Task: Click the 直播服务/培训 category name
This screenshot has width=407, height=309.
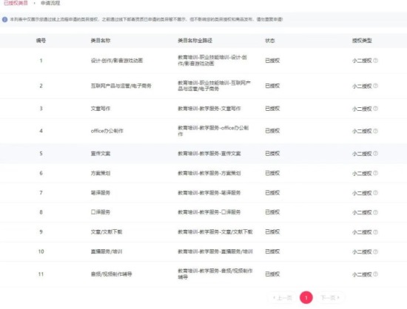Action: coord(107,251)
